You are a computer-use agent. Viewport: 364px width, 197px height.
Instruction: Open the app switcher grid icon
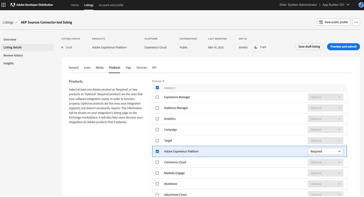3,5
